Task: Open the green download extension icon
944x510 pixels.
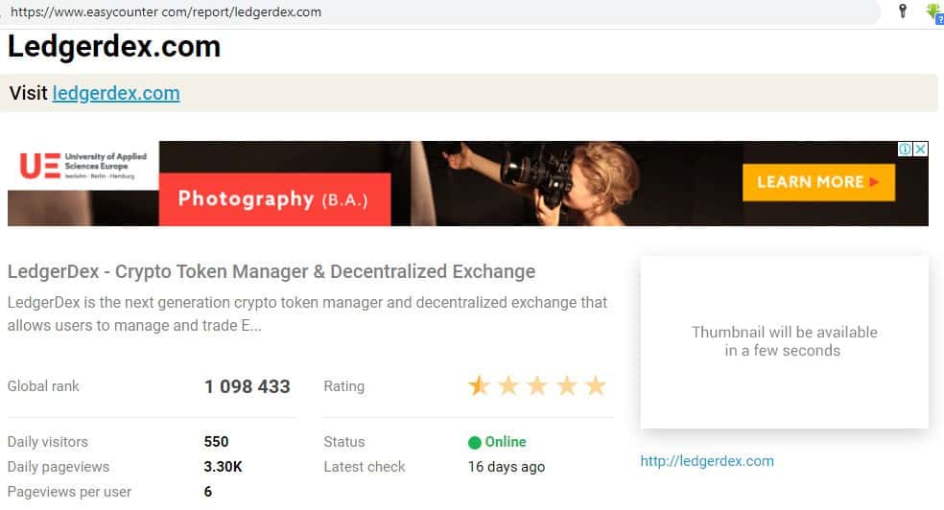Action: click(933, 12)
